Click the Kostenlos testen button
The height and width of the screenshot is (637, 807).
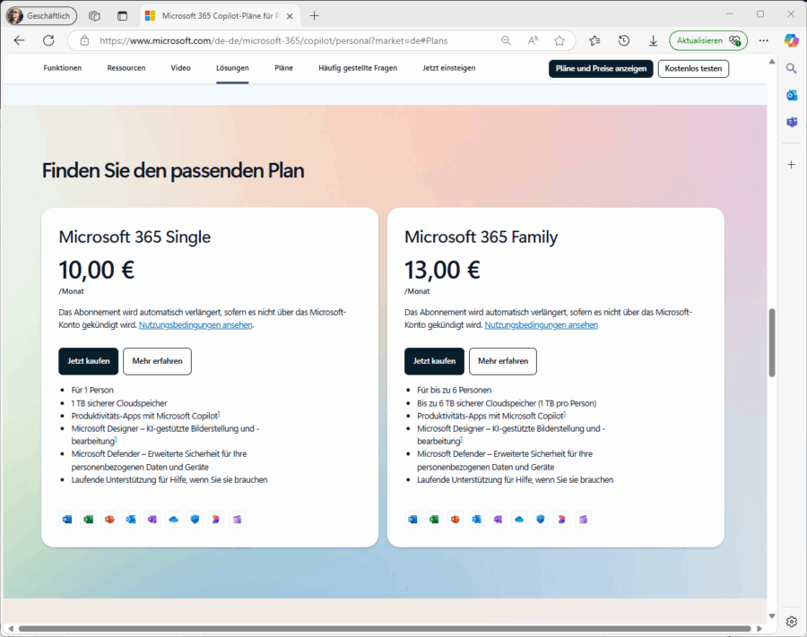pos(693,68)
